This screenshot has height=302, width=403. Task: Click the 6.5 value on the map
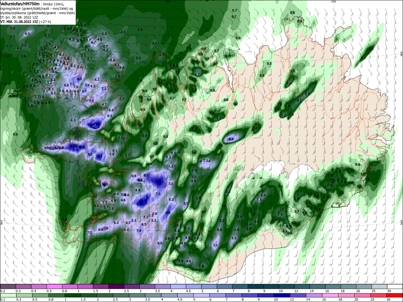(x=144, y=224)
